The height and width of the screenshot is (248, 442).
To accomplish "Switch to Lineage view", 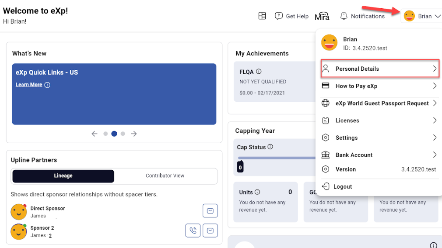I will [x=63, y=176].
